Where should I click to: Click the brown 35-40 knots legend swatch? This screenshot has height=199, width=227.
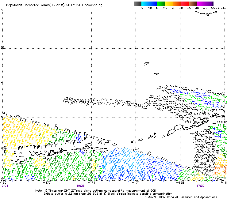[193, 4]
